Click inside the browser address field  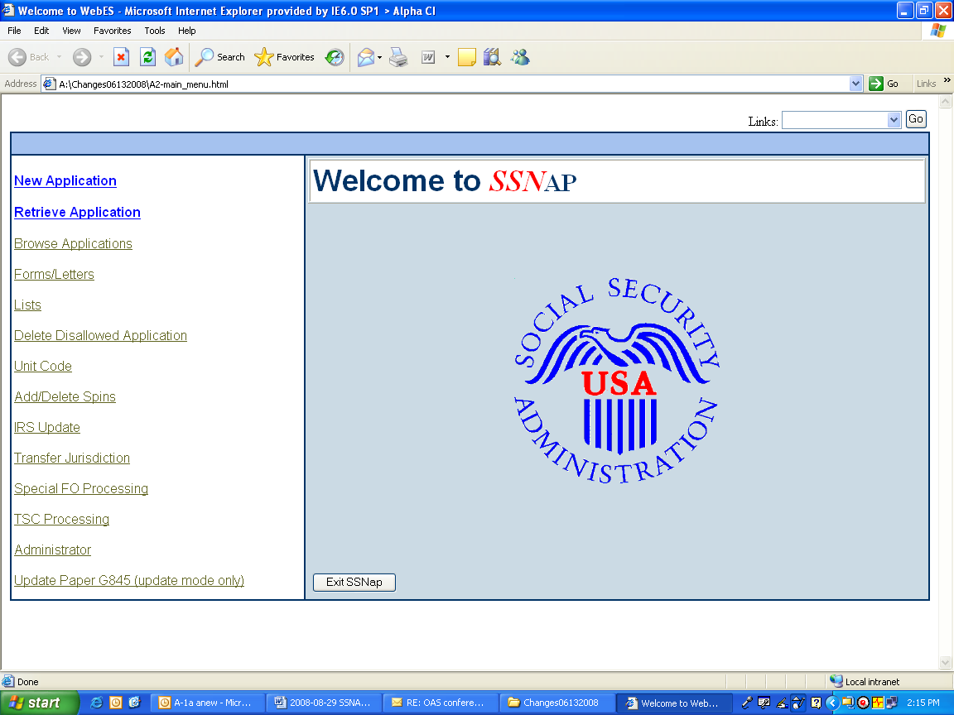[450, 84]
